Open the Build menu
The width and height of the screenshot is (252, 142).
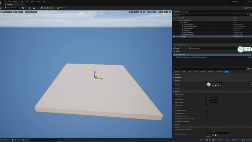(27, 1)
